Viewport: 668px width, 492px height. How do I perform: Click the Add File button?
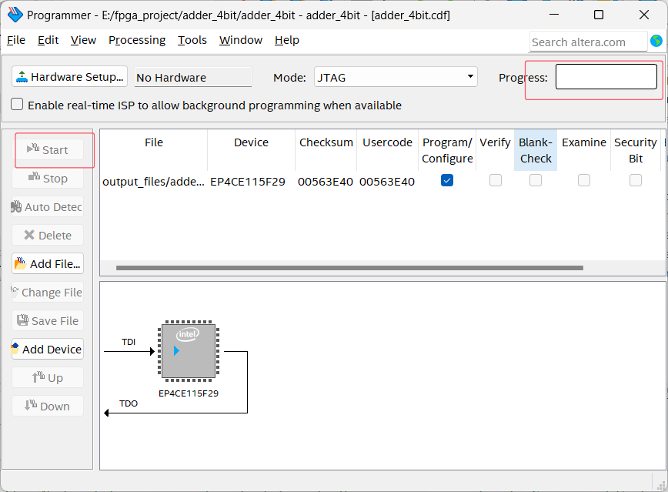pyautogui.click(x=48, y=264)
